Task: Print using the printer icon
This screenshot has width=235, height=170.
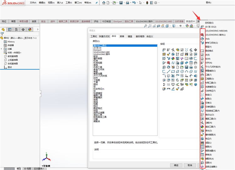Action: pyautogui.click(x=128, y=3)
